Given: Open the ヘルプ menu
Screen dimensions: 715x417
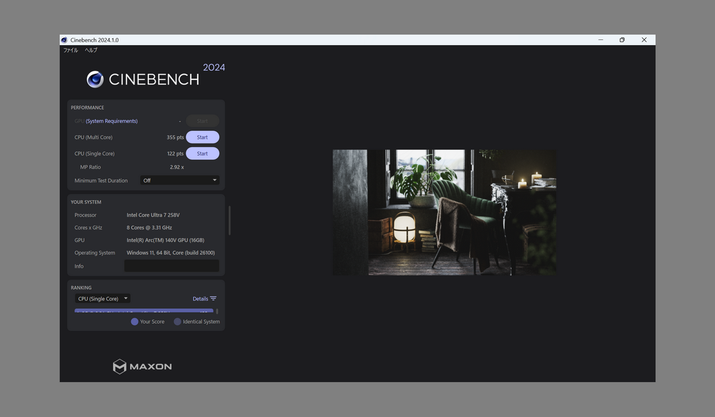Looking at the screenshot, I should [91, 50].
